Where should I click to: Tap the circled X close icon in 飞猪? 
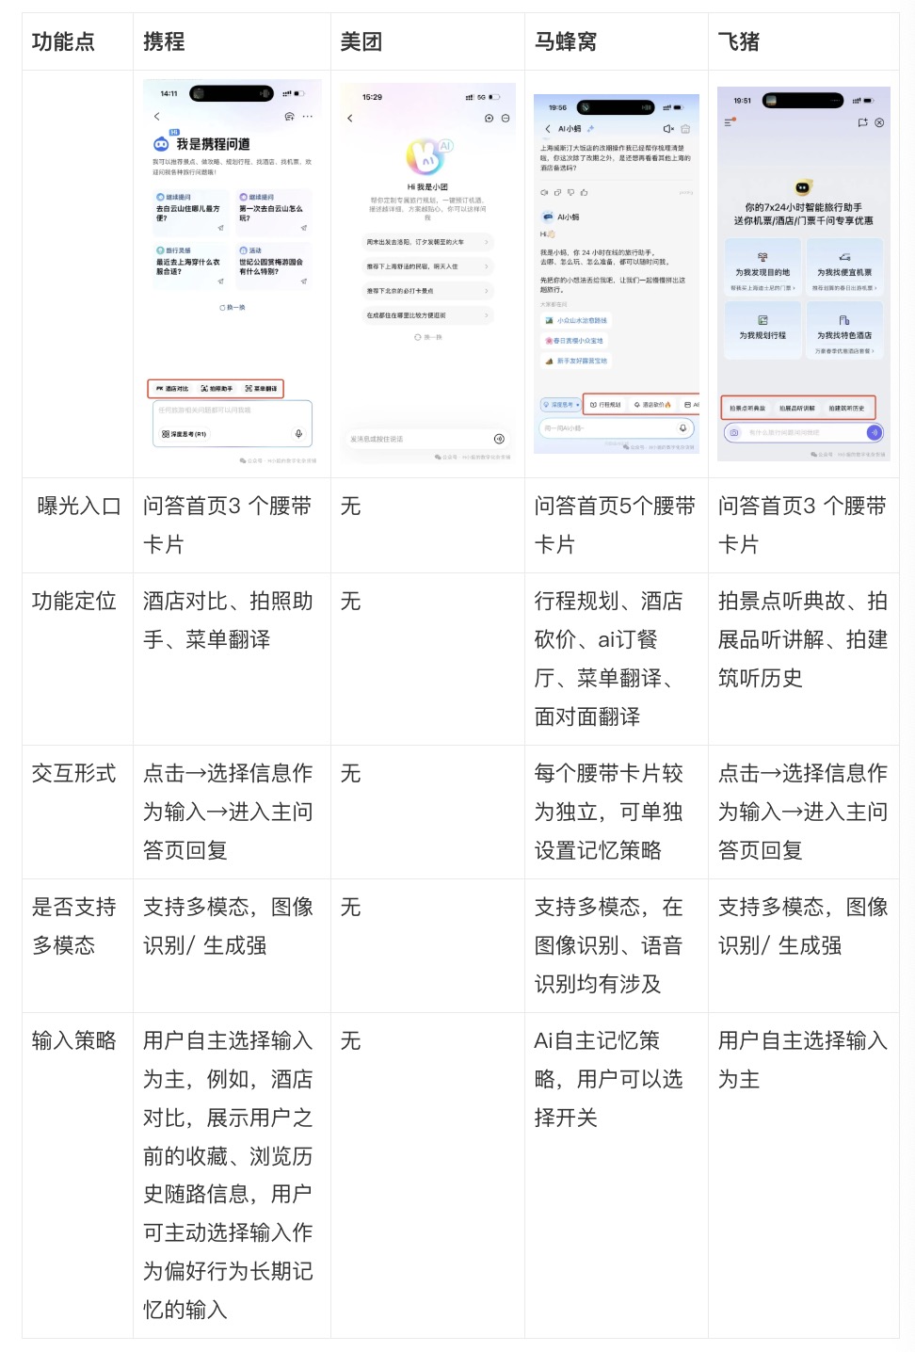pyautogui.click(x=879, y=122)
